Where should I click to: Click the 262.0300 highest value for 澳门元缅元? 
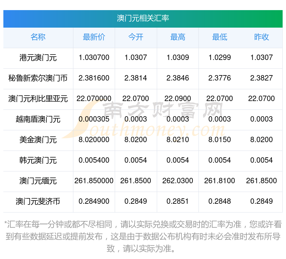(x=178, y=181)
